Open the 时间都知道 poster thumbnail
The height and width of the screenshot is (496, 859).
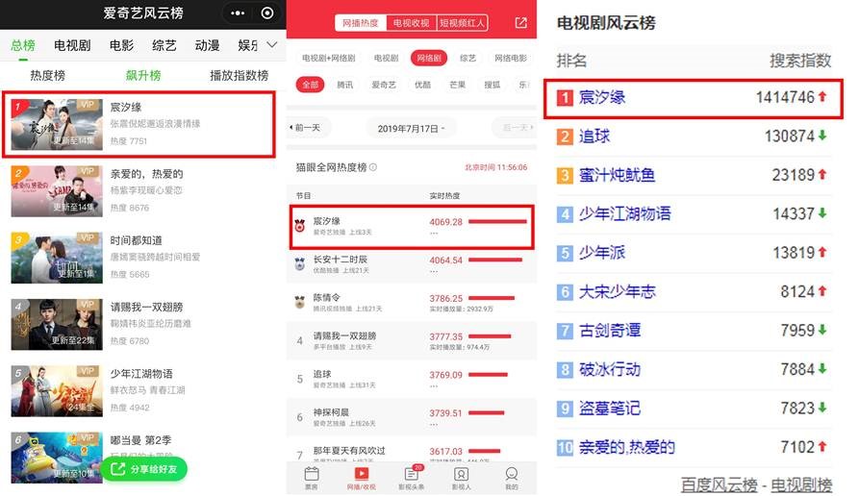tap(57, 258)
